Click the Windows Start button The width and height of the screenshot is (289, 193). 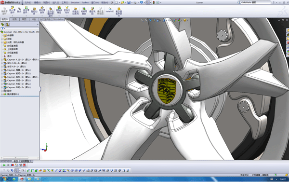click(4, 179)
